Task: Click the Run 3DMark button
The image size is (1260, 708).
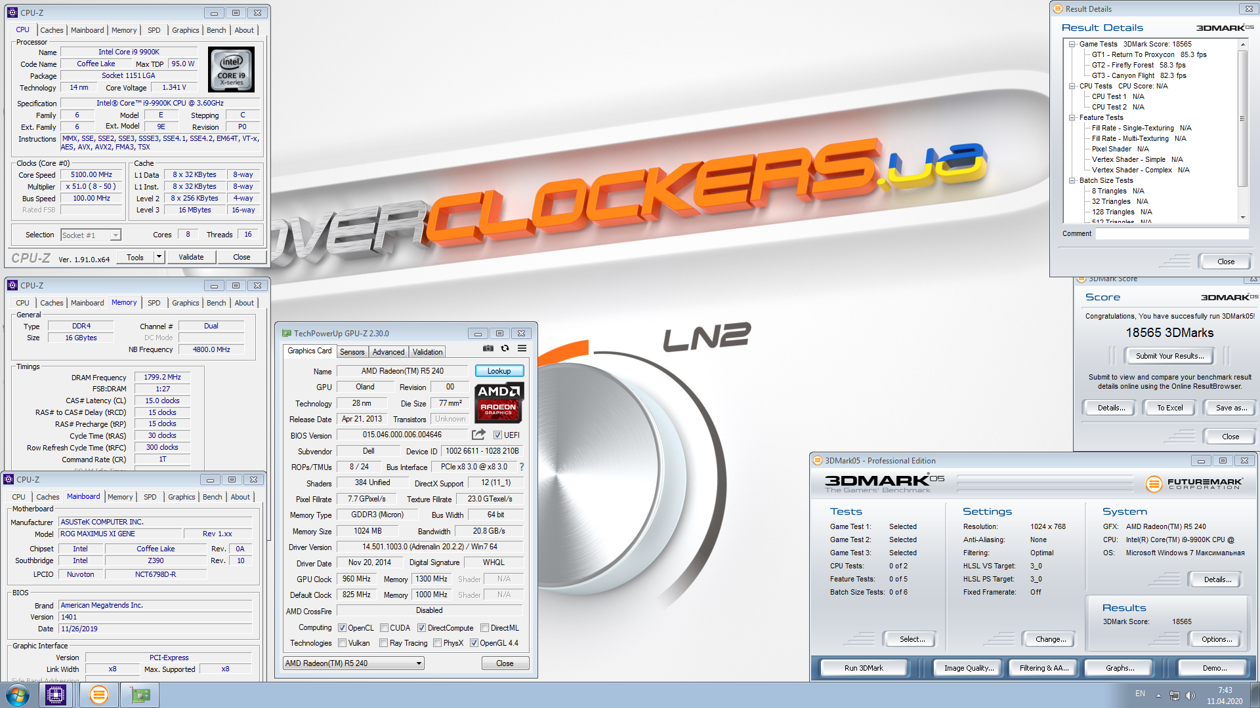Action: click(864, 668)
